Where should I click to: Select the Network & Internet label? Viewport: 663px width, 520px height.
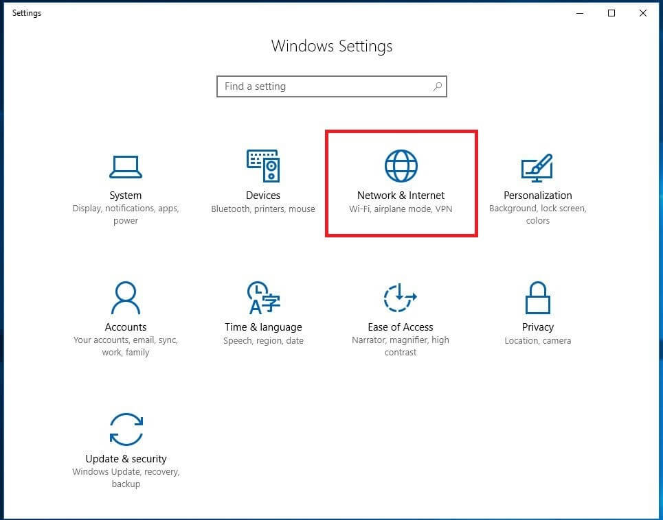pyautogui.click(x=401, y=196)
